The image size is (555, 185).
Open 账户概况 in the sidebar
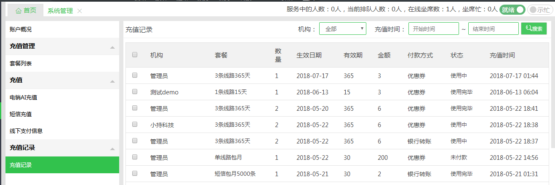21,29
